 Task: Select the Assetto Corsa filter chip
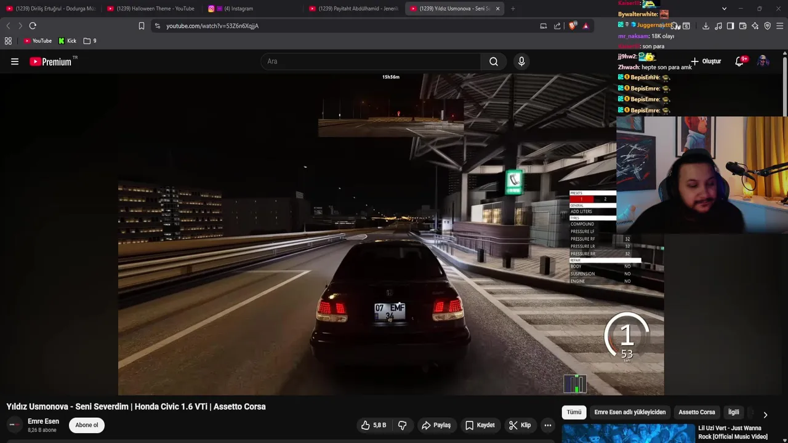697,412
